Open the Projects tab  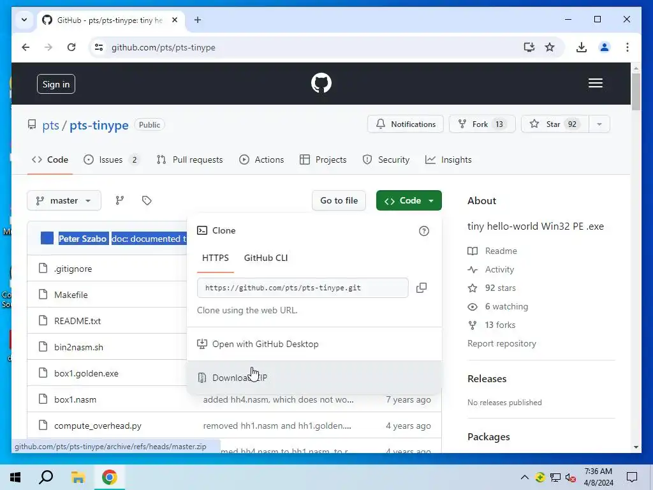coord(323,160)
